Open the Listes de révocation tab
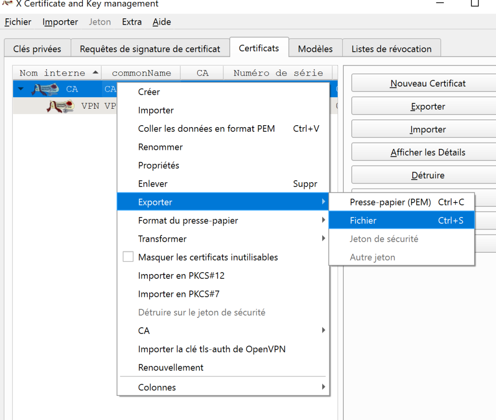 coord(391,49)
